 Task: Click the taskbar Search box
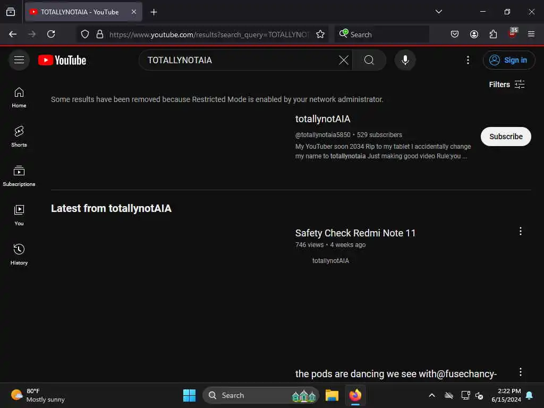pyautogui.click(x=260, y=395)
